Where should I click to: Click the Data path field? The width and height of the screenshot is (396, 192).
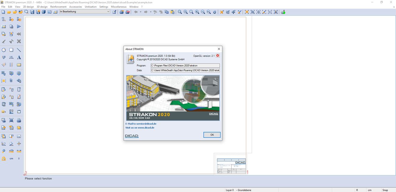coord(185,70)
